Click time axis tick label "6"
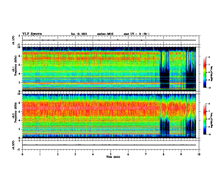 (128, 154)
